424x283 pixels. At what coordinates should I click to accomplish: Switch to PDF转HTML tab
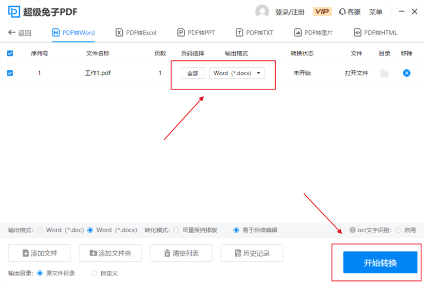click(x=376, y=33)
